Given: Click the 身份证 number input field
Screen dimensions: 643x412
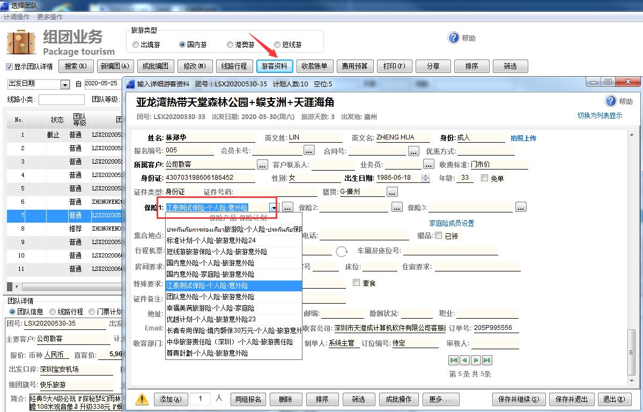Looking at the screenshot, I should tap(210, 178).
